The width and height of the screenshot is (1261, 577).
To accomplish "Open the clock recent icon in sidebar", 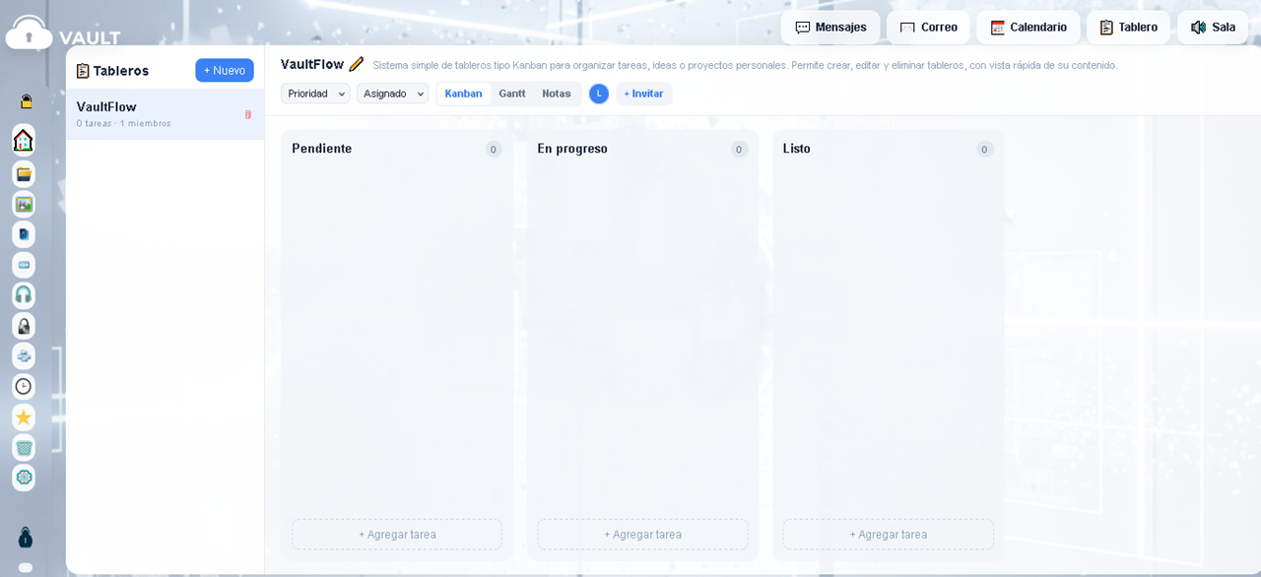I will (x=24, y=386).
